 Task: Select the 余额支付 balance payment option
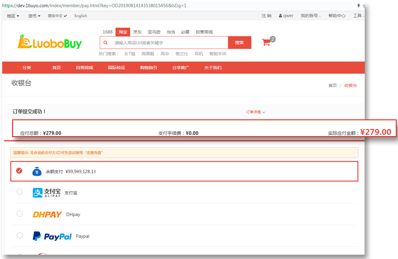click(19, 171)
